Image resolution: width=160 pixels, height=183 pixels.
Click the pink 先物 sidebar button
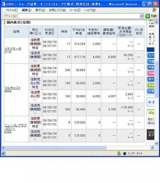pyautogui.click(x=151, y=73)
